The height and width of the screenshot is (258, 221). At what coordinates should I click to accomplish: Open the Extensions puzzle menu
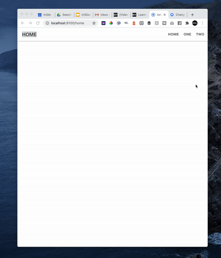(187, 23)
